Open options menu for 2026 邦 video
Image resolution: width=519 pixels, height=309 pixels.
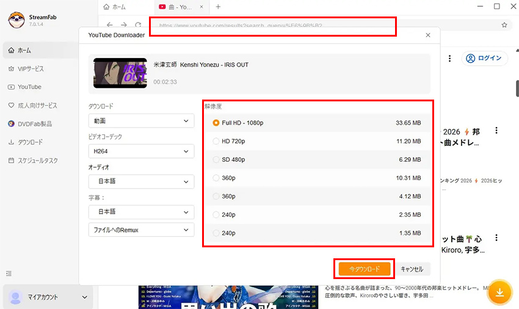point(496,131)
